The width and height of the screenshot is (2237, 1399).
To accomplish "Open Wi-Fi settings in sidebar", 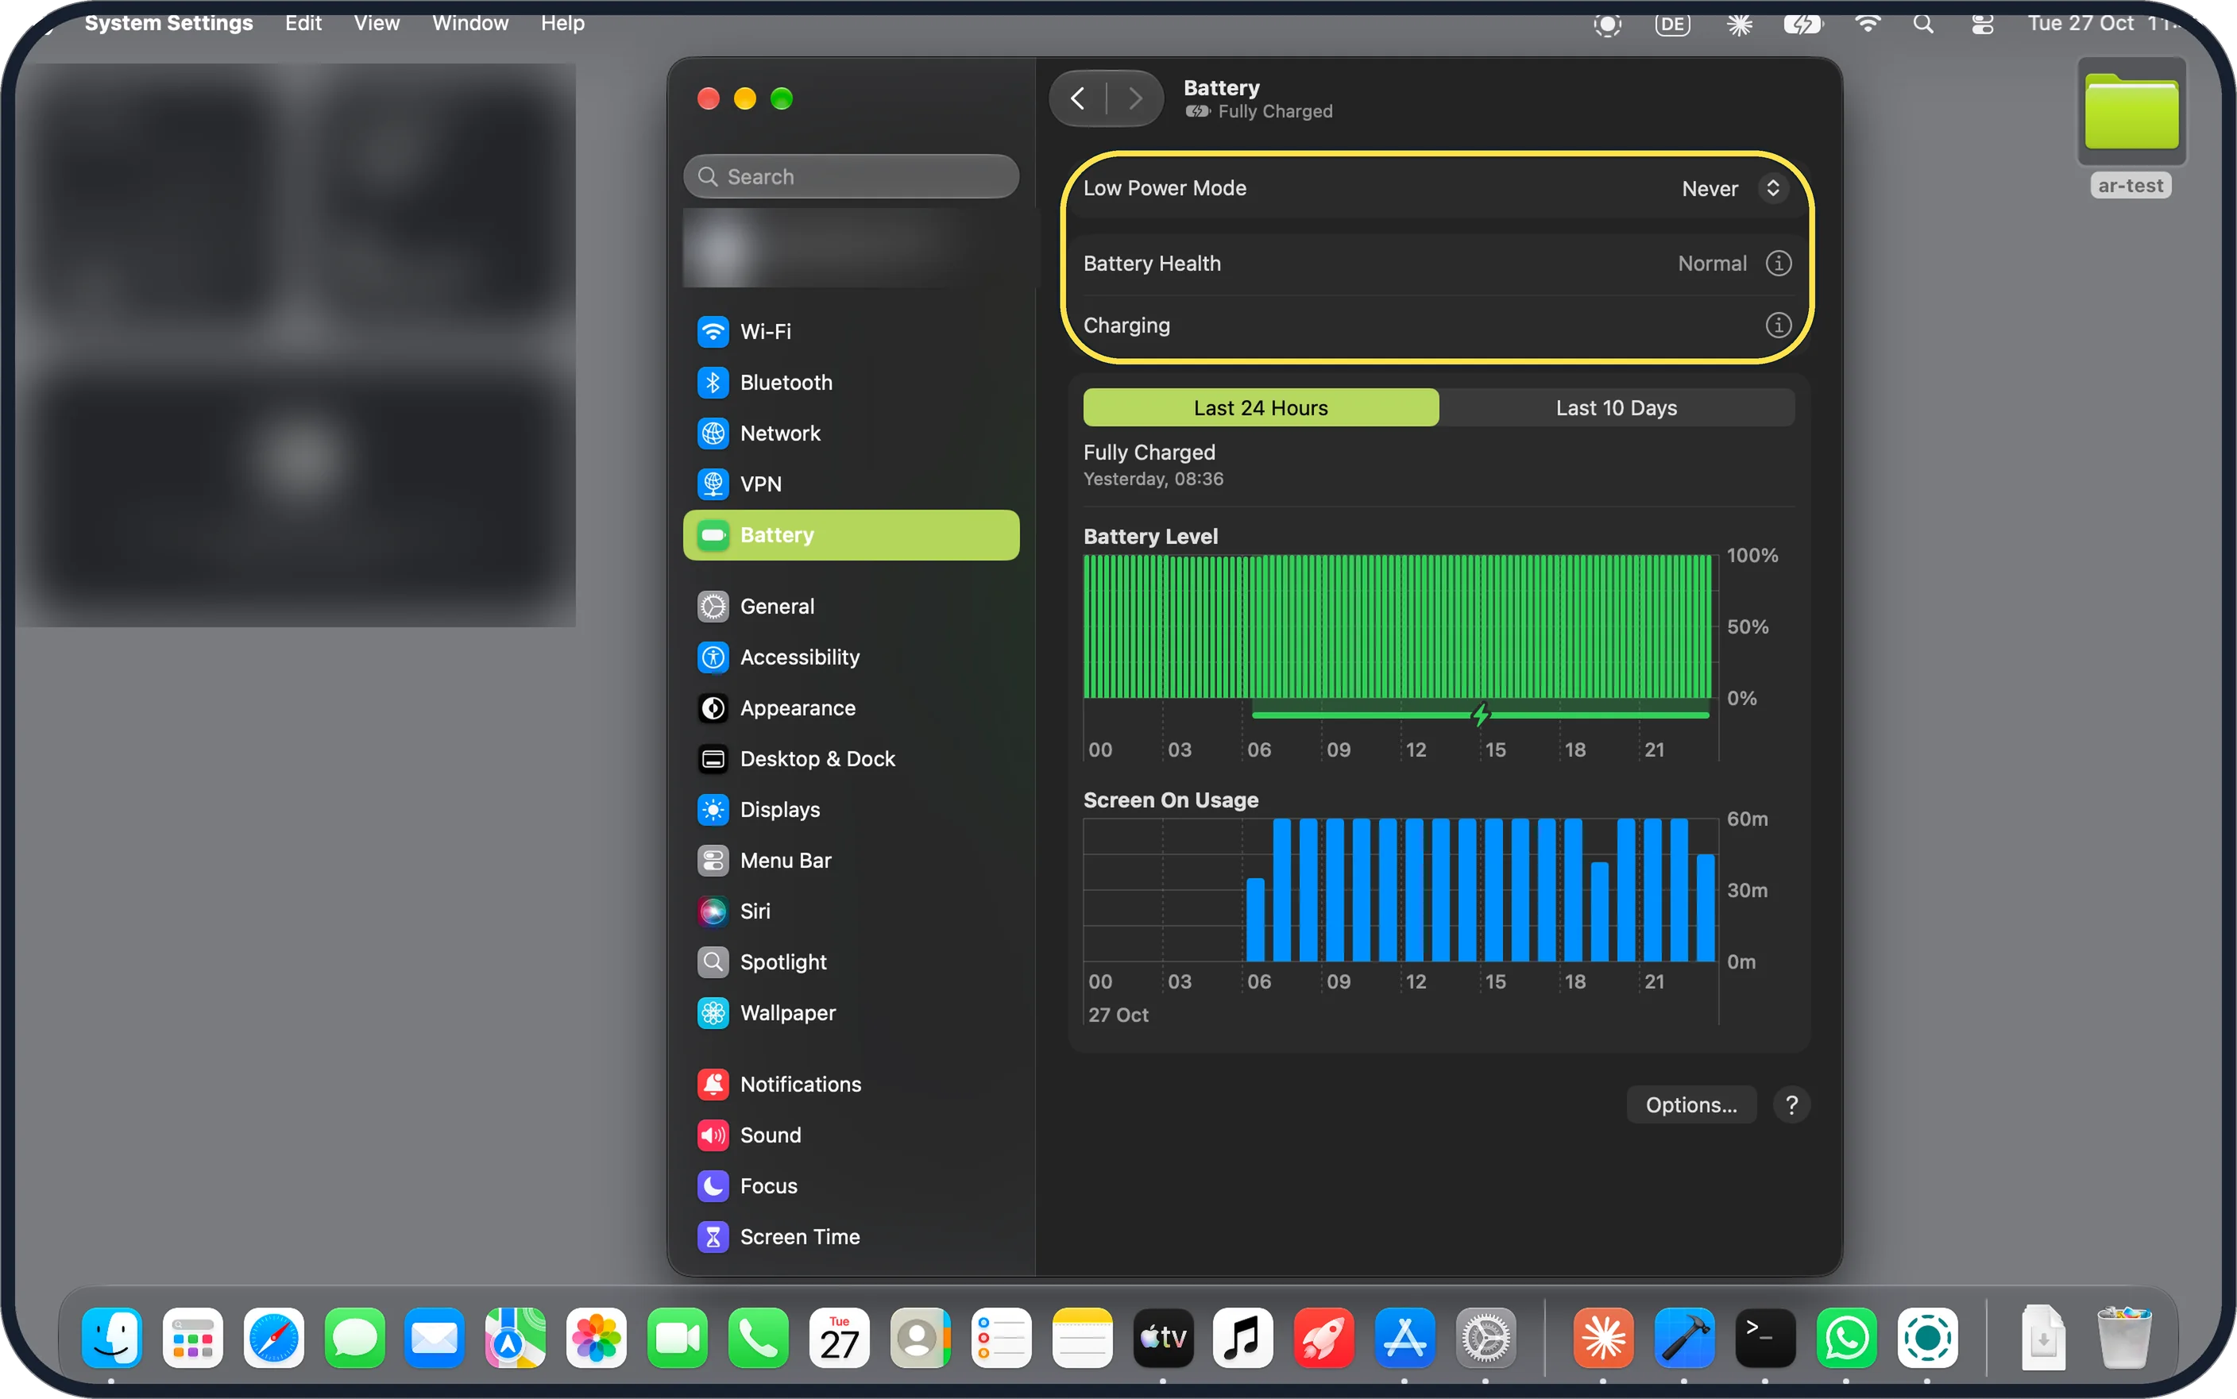I will [851, 331].
